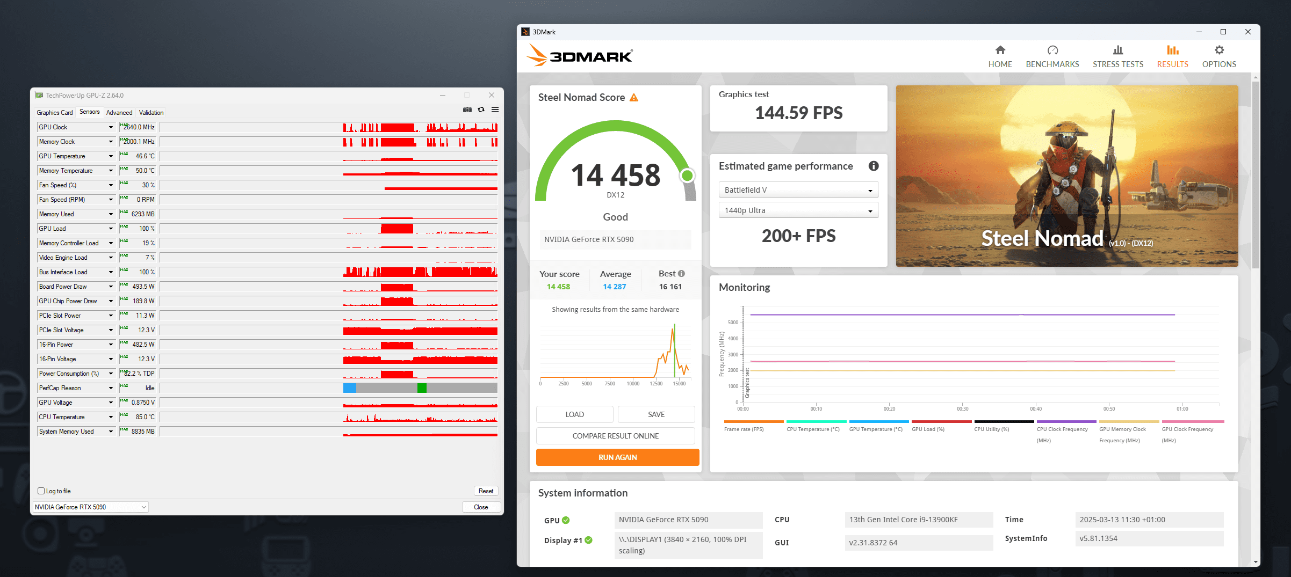The image size is (1291, 577).
Task: Open the Battlefield V game dropdown
Action: tap(798, 190)
